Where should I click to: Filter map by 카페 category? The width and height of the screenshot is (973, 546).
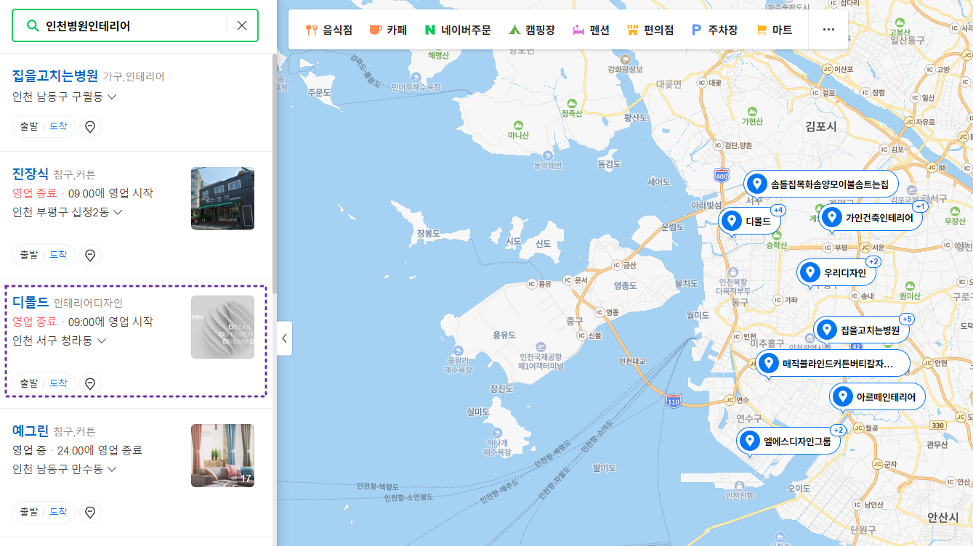click(388, 30)
